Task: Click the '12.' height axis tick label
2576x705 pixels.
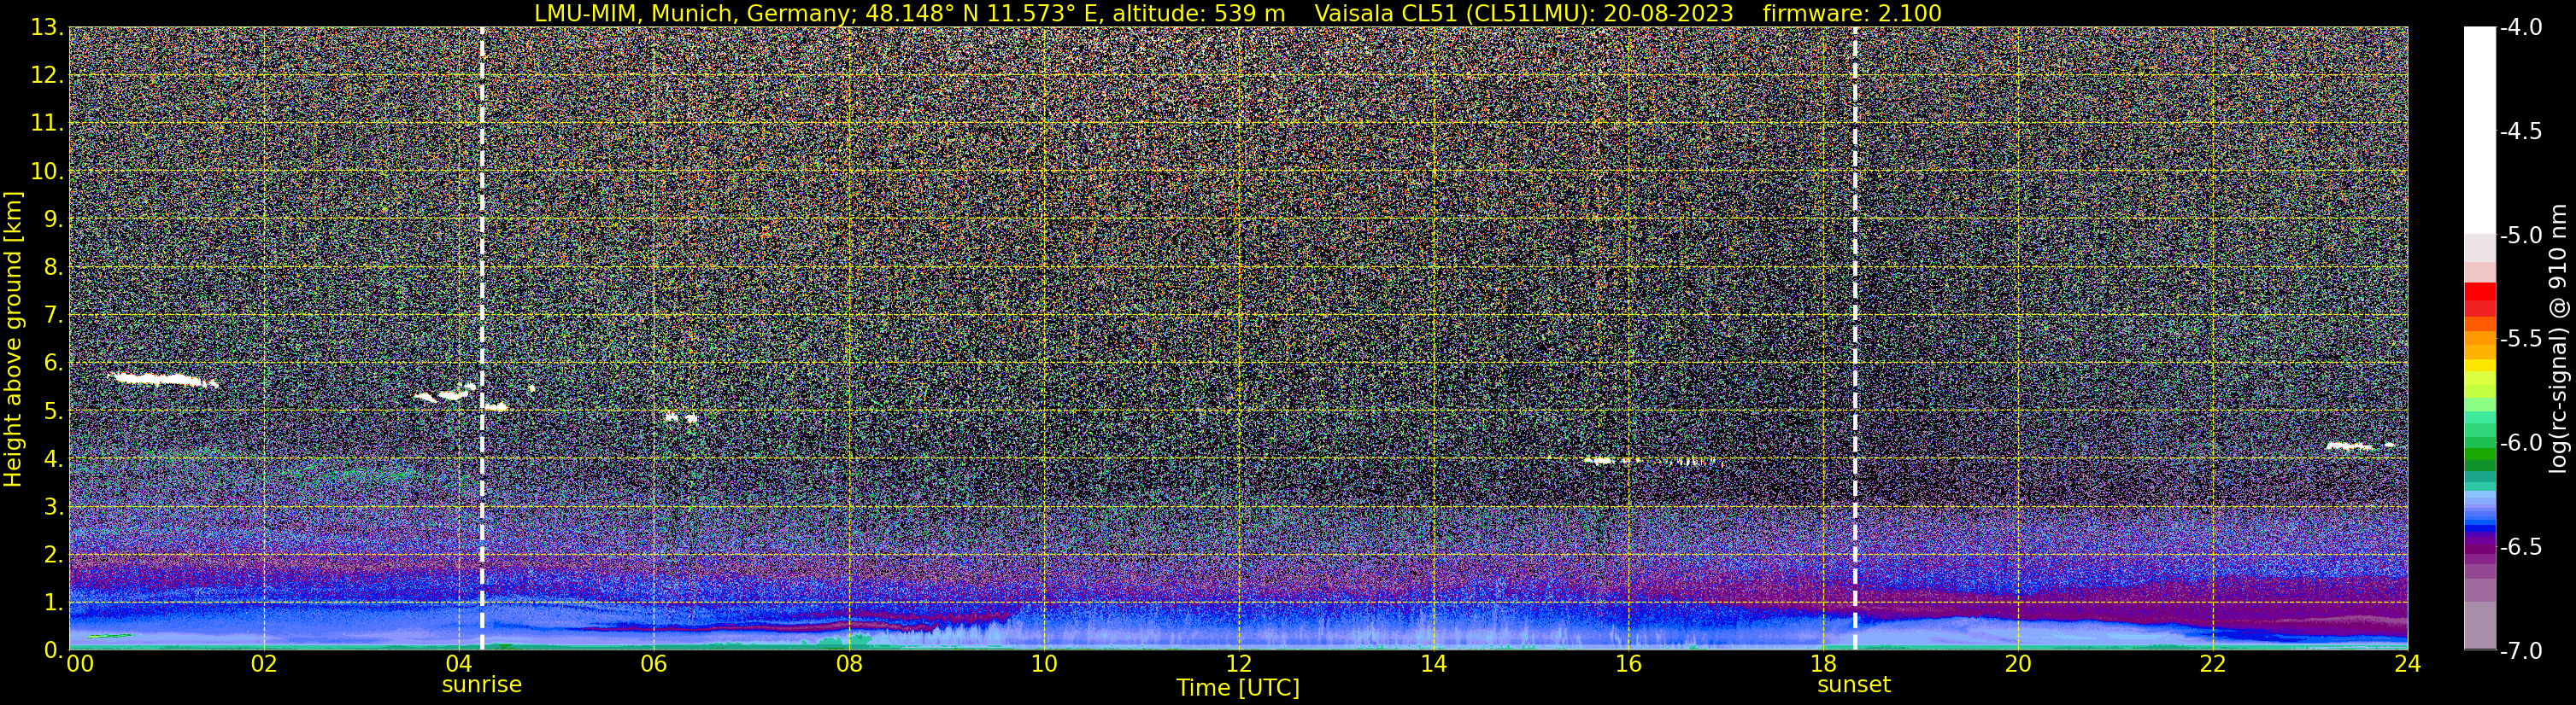Action: click(x=47, y=76)
